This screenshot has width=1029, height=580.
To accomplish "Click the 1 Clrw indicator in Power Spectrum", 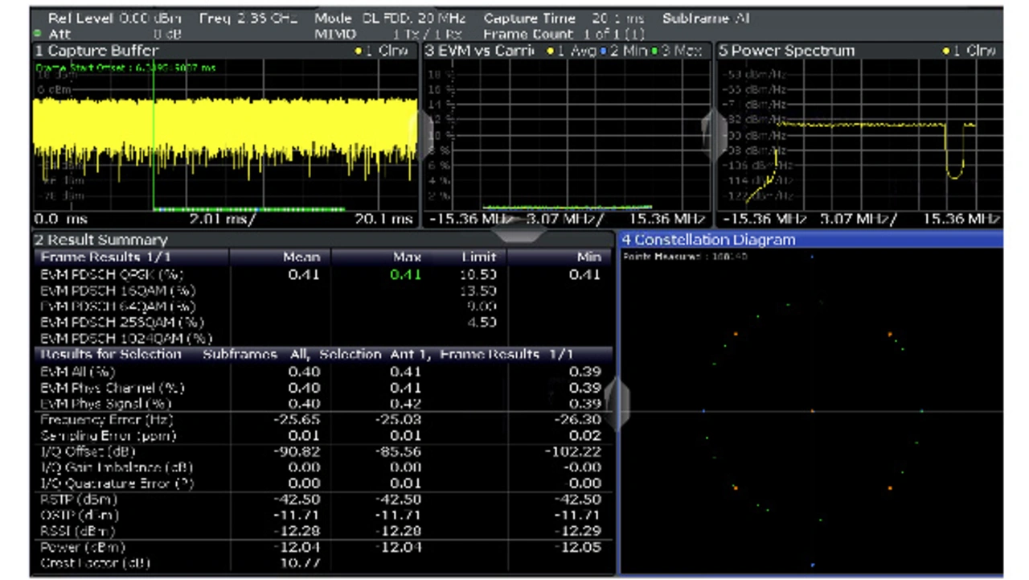I will 970,51.
